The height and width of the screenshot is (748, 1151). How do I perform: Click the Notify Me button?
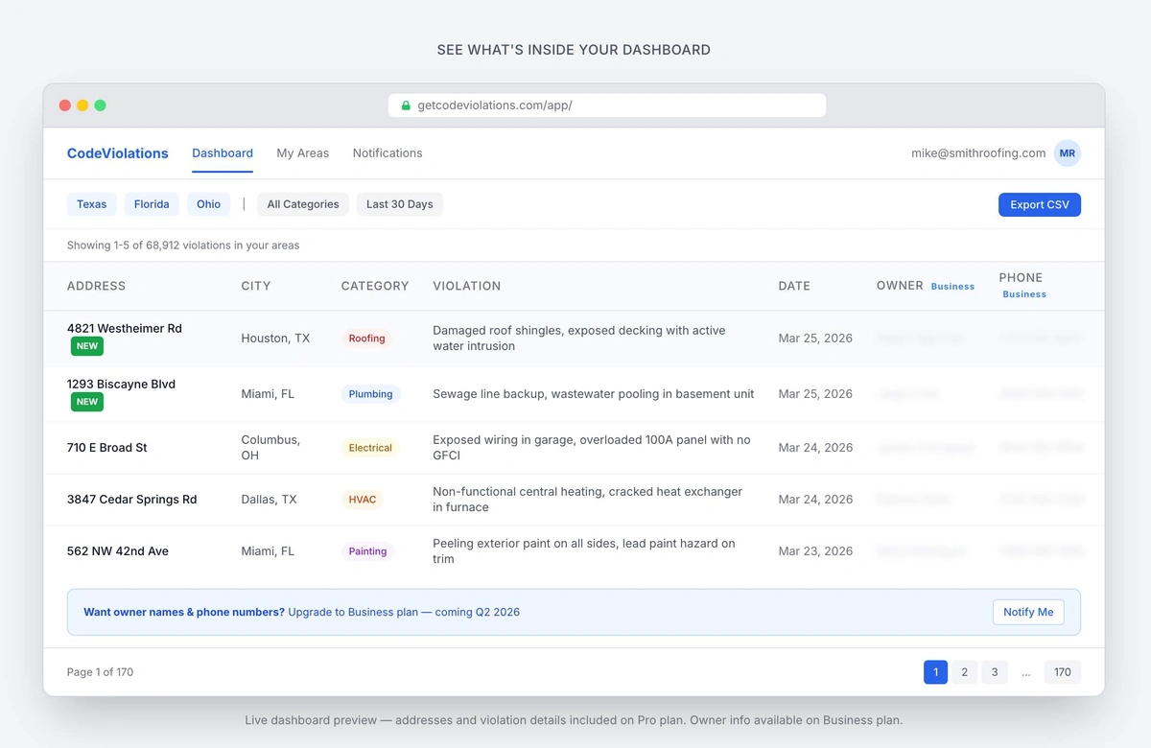(1027, 611)
